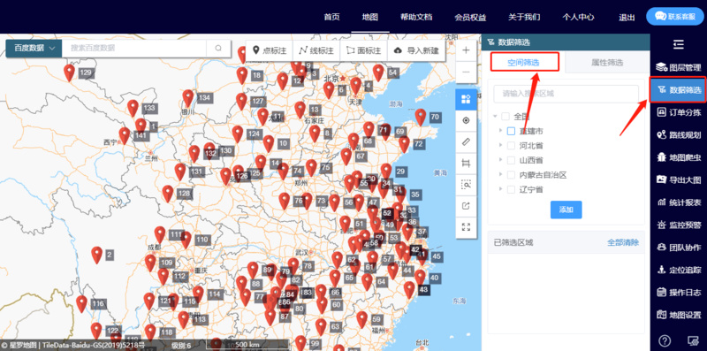Image resolution: width=707 pixels, height=351 pixels.
Task: Click the search magnifier icon in search bar
Action: [x=218, y=49]
